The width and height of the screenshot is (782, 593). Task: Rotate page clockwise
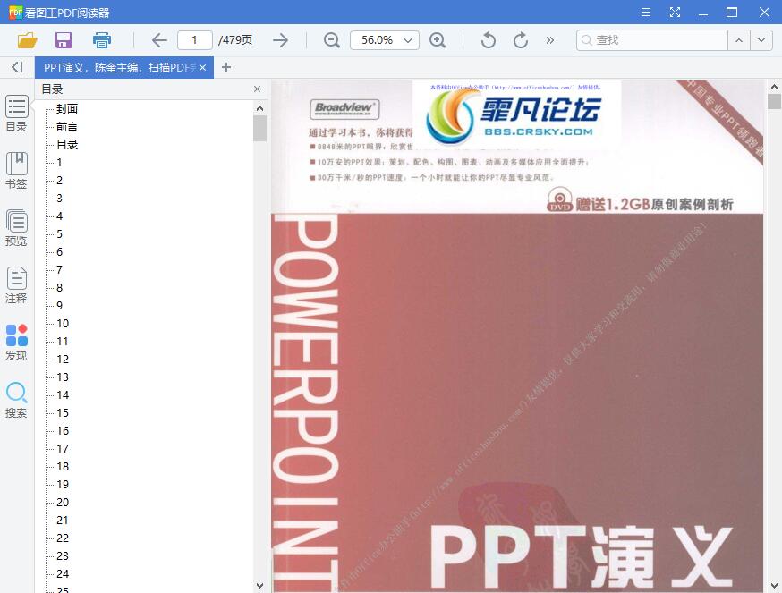(x=521, y=40)
